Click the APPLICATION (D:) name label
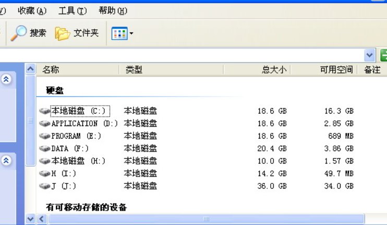This screenshot has width=387, height=225. click(84, 123)
